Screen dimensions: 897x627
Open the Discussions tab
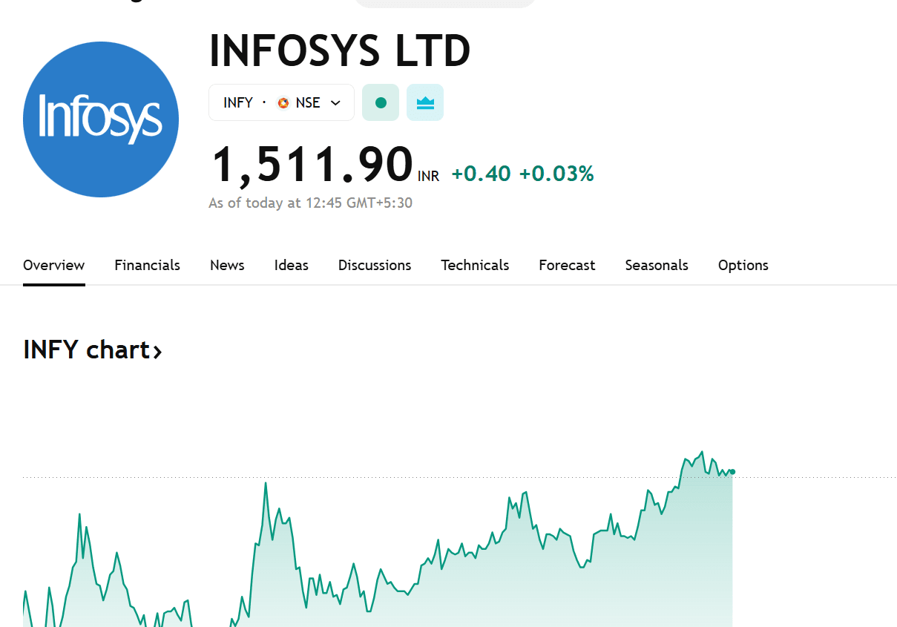pyautogui.click(x=375, y=265)
